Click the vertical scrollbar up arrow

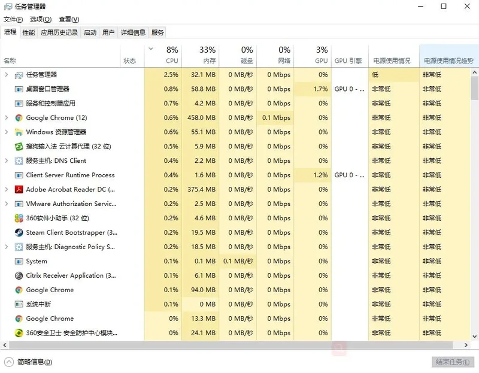click(x=474, y=72)
